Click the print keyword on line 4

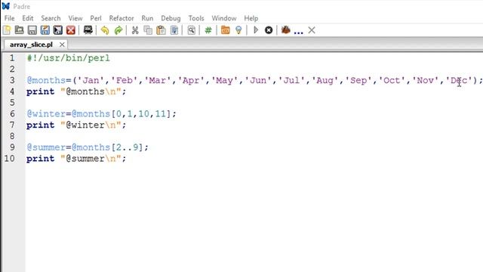coord(40,91)
